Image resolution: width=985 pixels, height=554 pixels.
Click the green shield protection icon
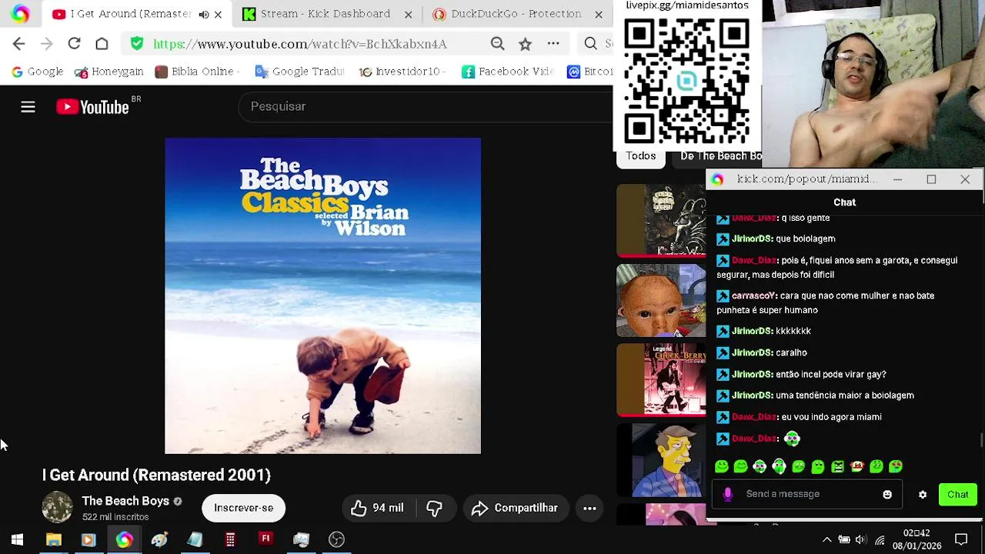coord(137,44)
